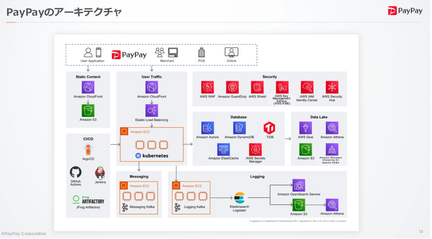The width and height of the screenshot is (432, 239).
Task: Click the Elastic Load Balancing icon
Action: [152, 110]
